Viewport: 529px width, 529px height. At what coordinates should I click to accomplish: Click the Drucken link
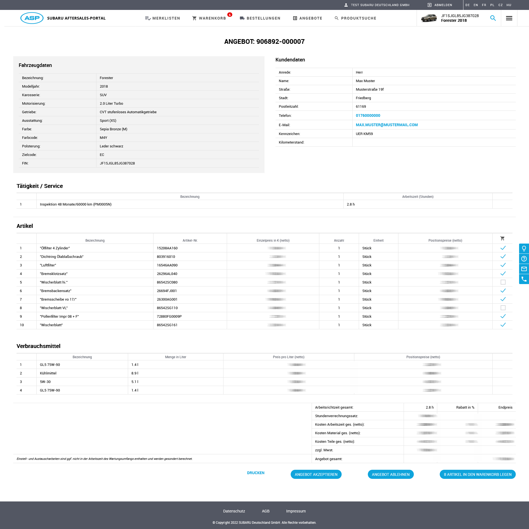pyautogui.click(x=255, y=473)
